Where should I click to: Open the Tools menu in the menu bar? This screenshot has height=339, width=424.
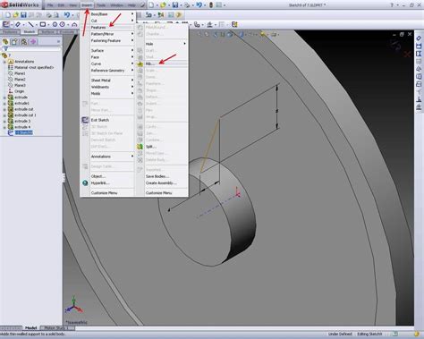tap(101, 5)
